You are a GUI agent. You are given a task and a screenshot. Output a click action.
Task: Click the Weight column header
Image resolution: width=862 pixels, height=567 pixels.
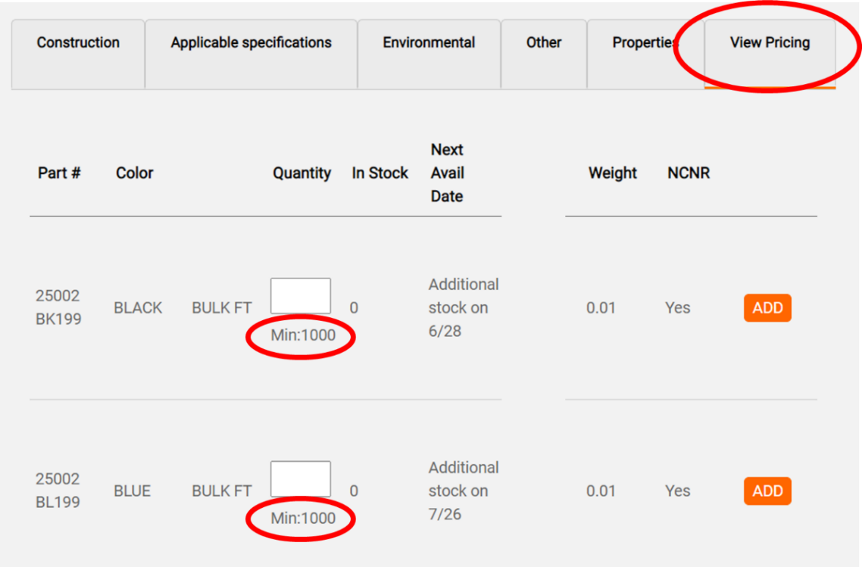pos(613,173)
